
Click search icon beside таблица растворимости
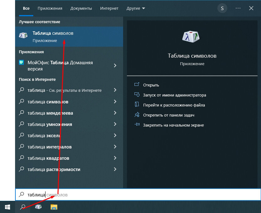click(x=21, y=169)
